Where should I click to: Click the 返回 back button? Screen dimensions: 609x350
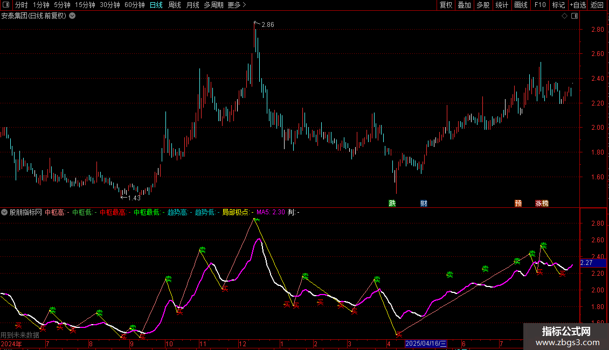coord(597,5)
